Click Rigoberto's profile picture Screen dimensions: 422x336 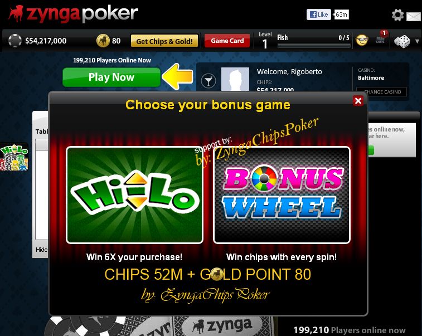click(235, 79)
